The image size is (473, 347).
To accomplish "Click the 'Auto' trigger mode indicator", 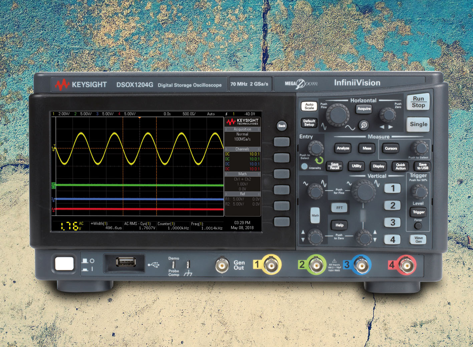I will click(211, 114).
